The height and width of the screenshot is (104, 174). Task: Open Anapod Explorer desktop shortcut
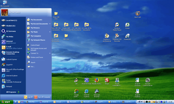tap(138, 93)
